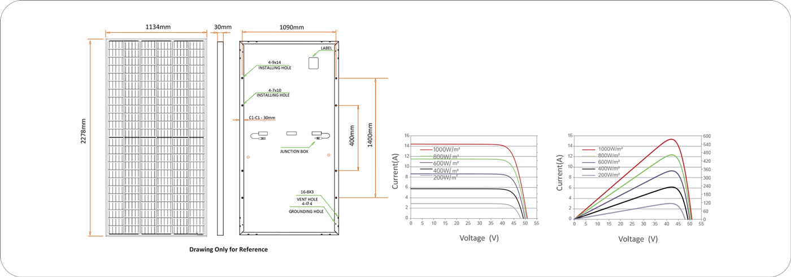
Task: Click the 1400mm hole spacing label
Action: [370, 136]
